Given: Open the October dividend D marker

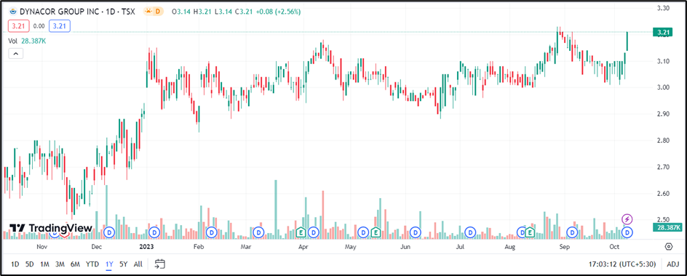Looking at the screenshot, I should click(627, 232).
